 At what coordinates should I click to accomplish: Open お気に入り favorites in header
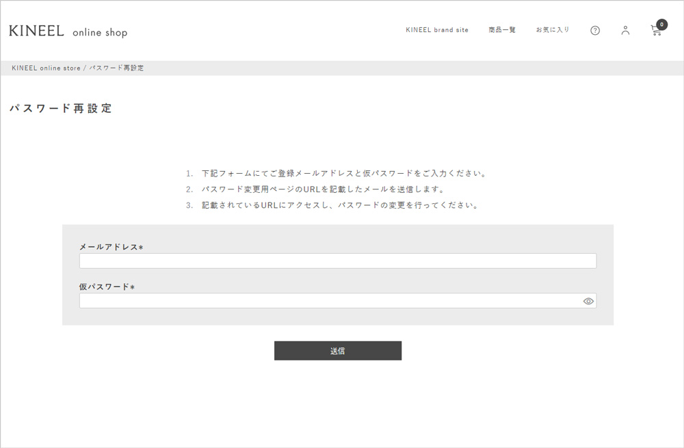553,30
